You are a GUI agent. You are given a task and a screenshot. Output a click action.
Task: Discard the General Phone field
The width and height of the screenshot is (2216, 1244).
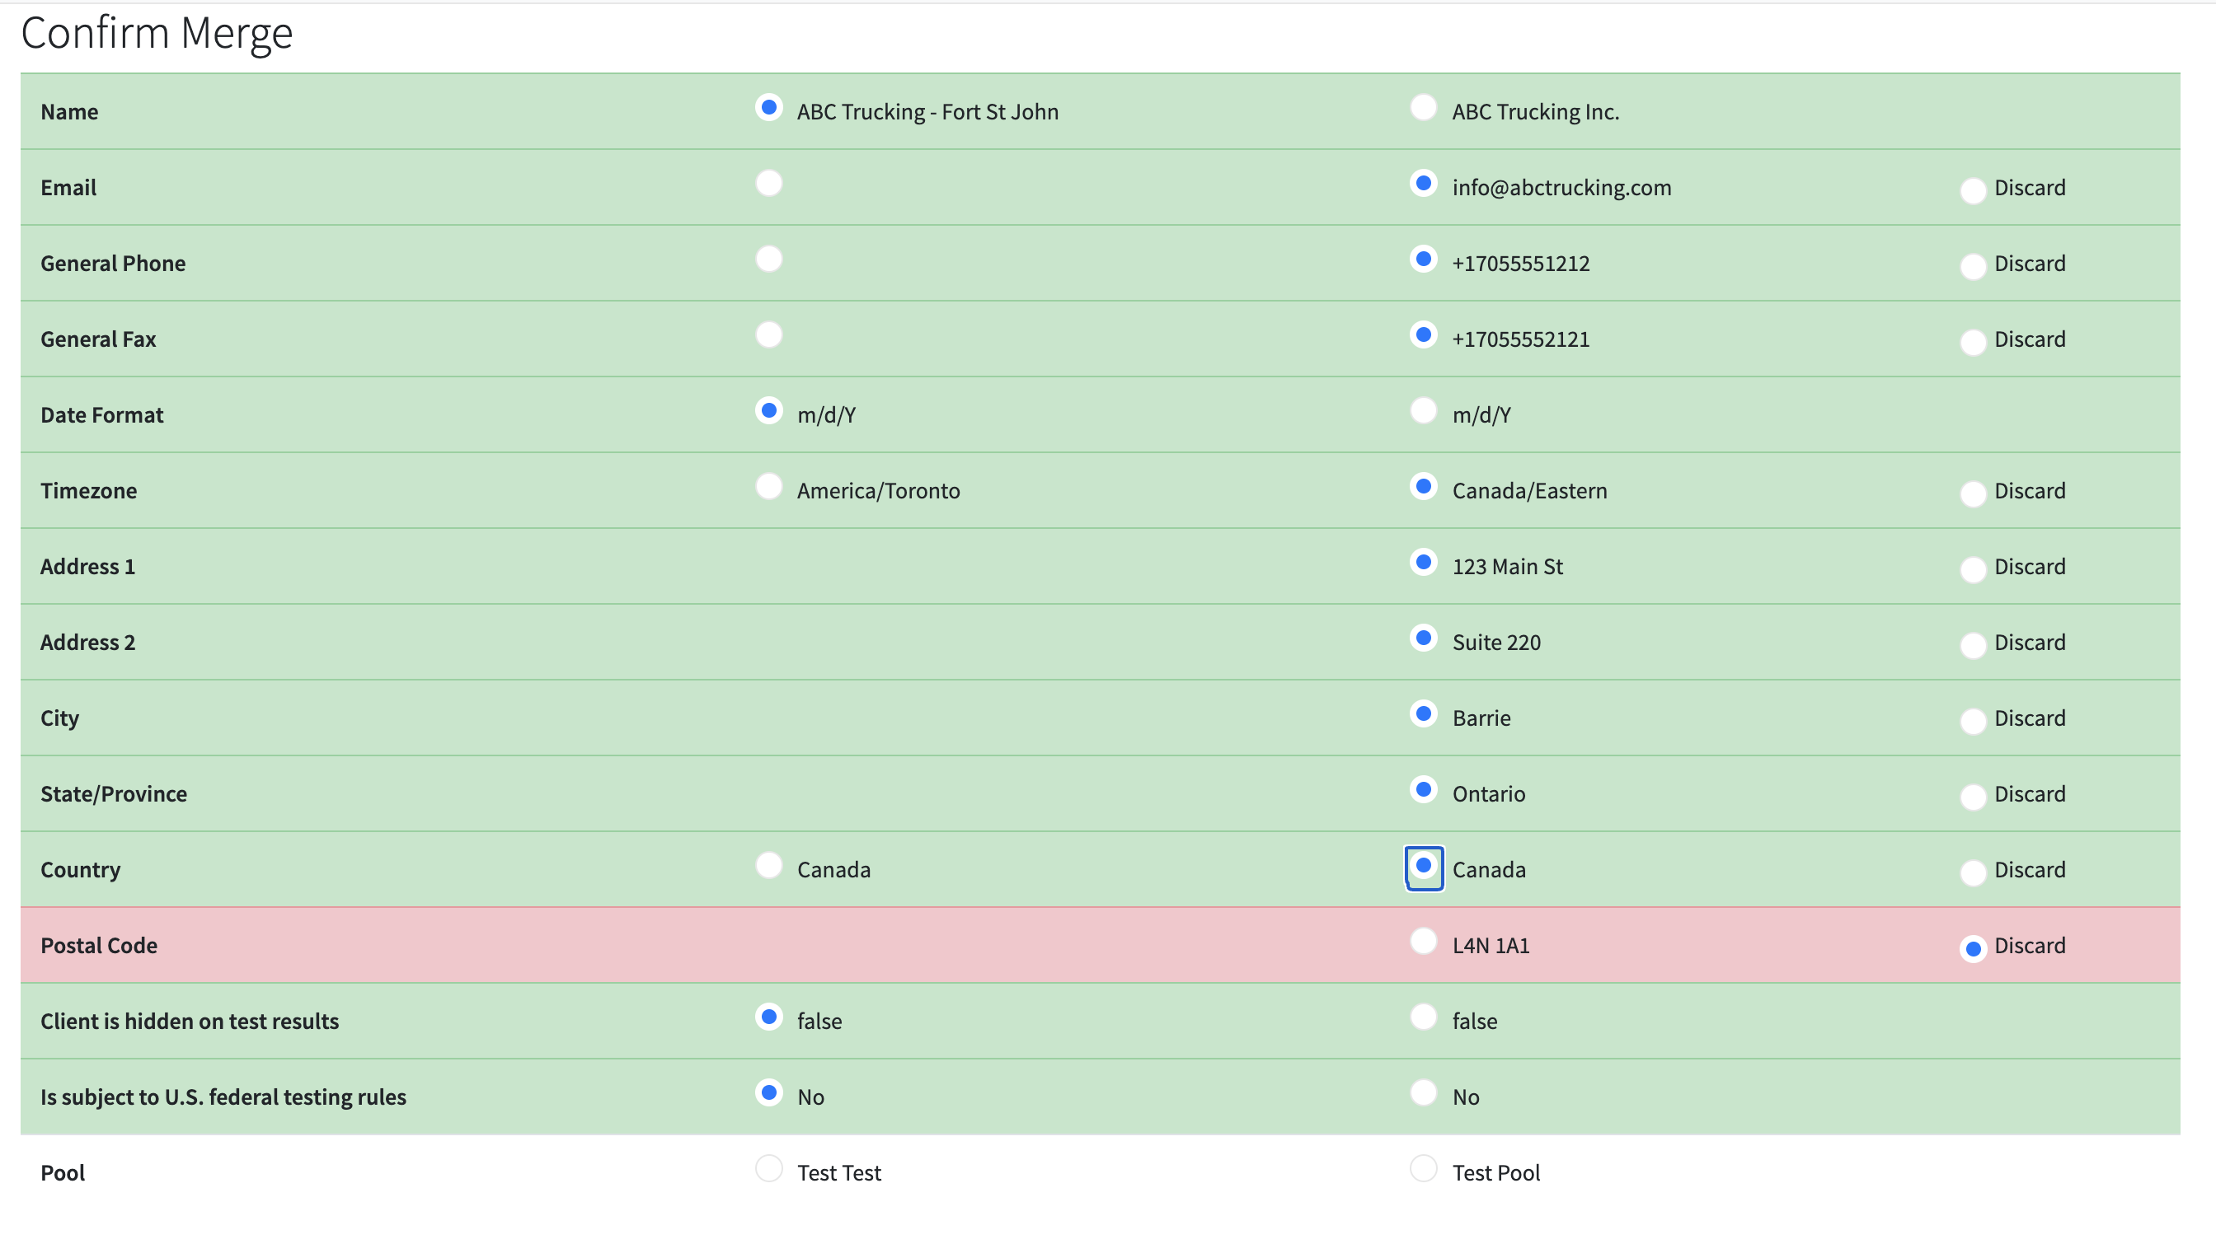[x=1973, y=265]
